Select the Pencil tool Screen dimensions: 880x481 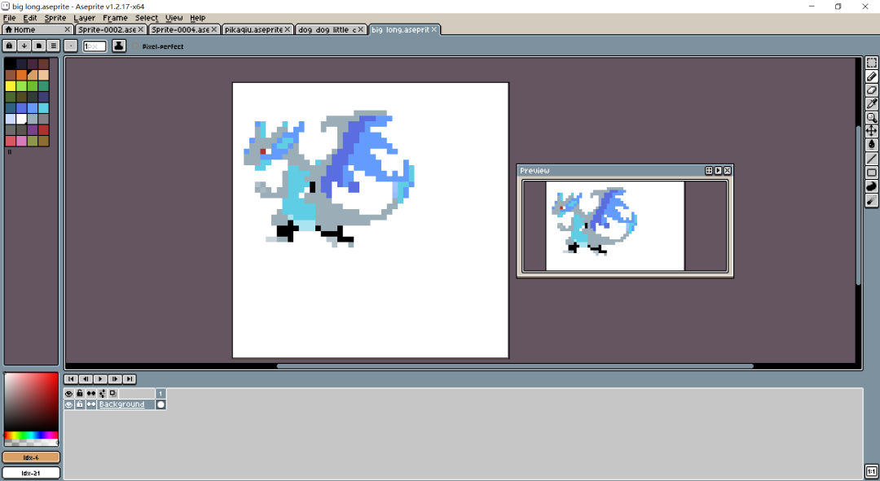point(872,77)
